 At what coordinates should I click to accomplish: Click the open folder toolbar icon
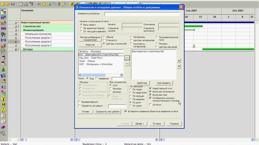[x=8, y=4]
